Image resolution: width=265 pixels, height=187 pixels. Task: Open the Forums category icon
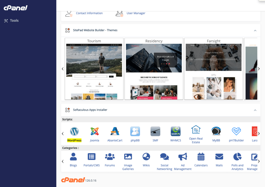[x=110, y=157]
